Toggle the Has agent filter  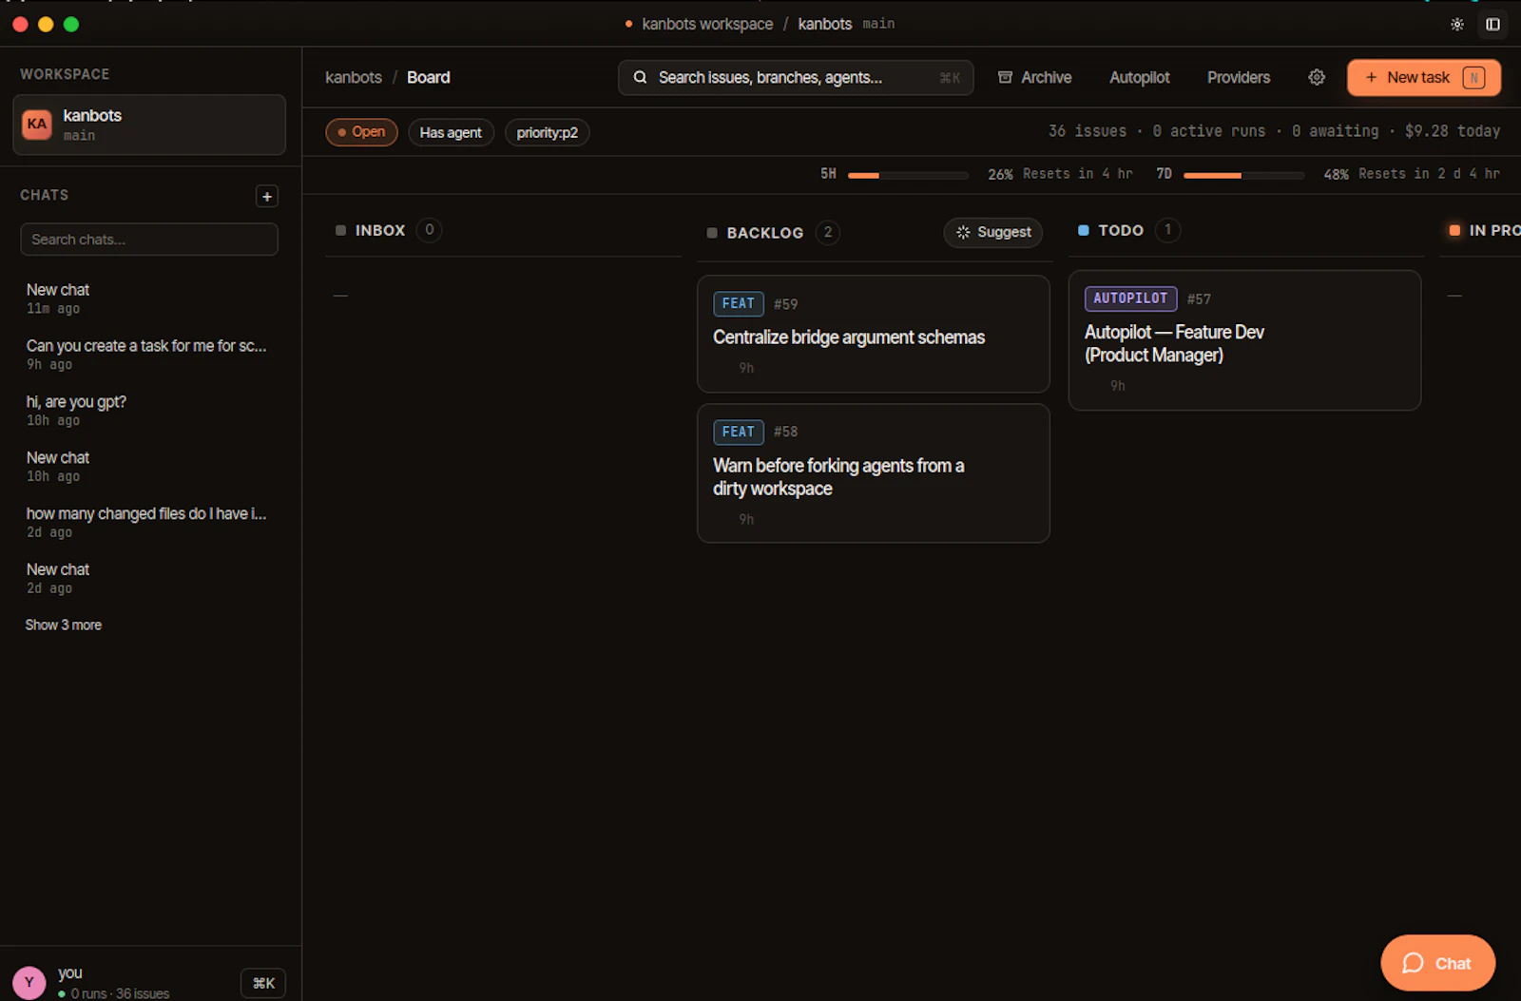[451, 132]
